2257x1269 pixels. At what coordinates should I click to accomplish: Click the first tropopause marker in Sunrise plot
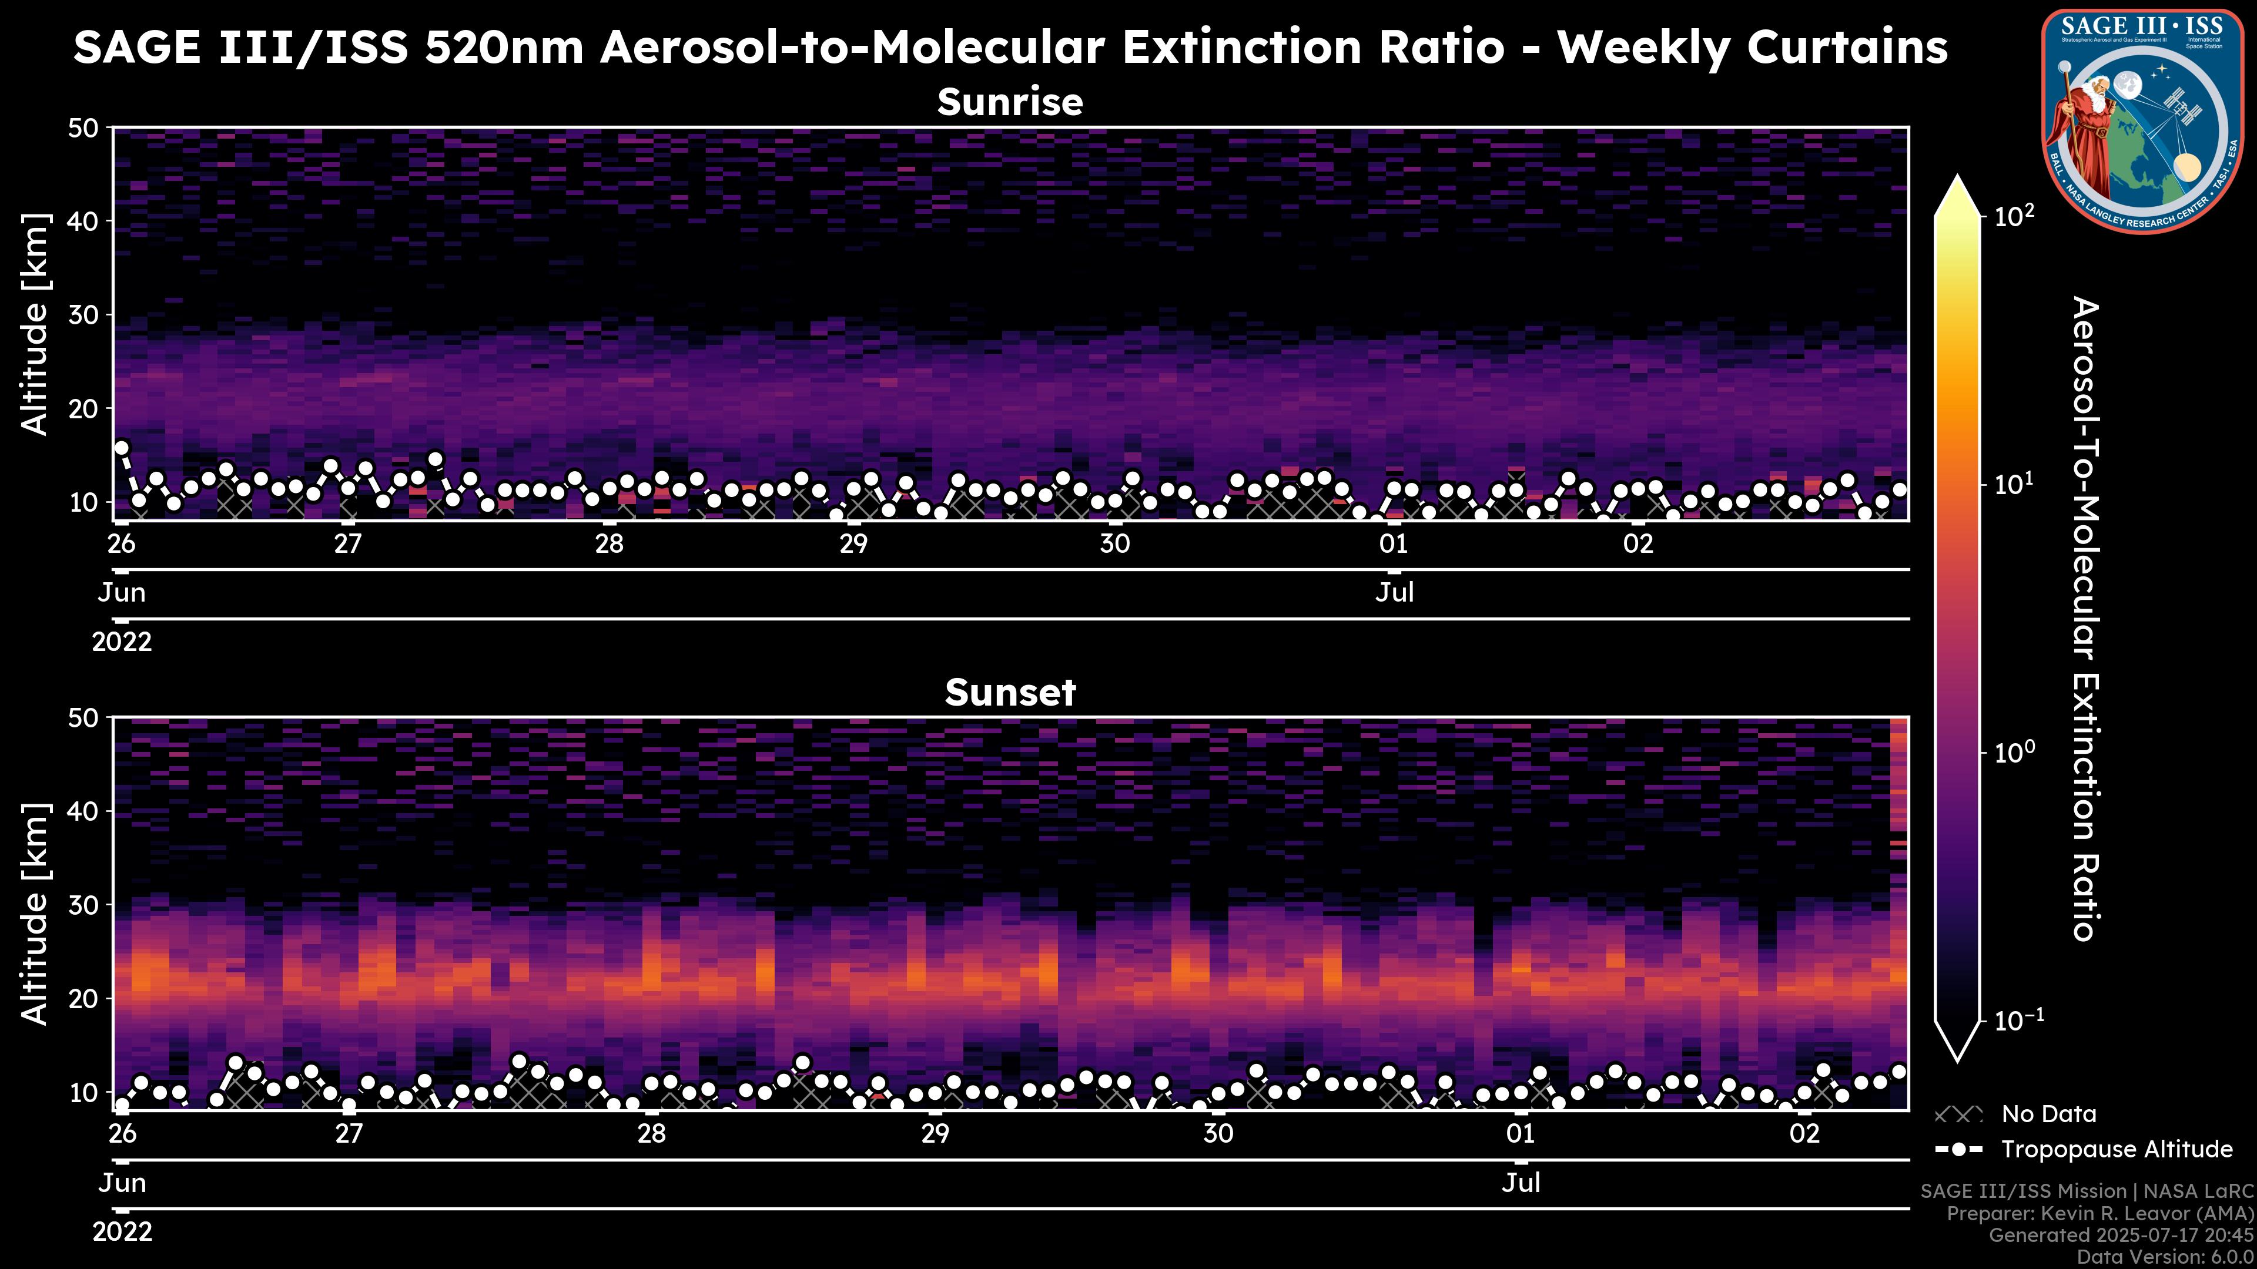(x=122, y=448)
